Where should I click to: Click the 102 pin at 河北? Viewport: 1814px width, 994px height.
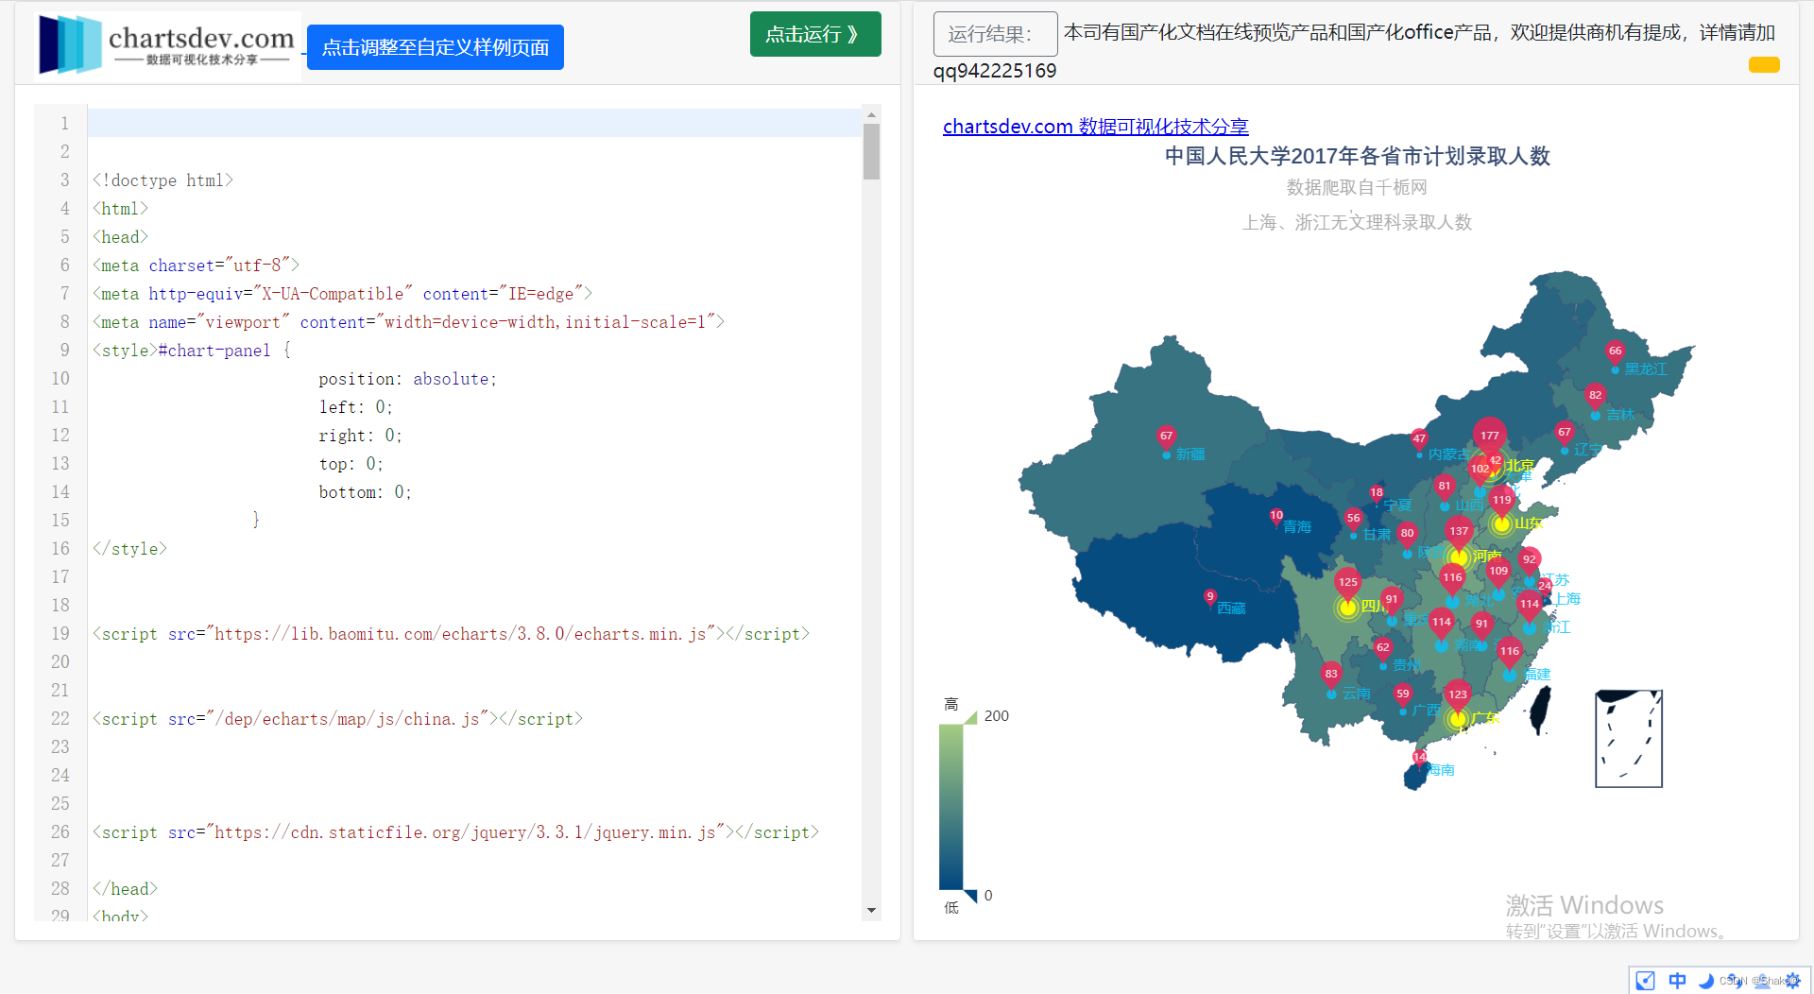coord(1480,471)
